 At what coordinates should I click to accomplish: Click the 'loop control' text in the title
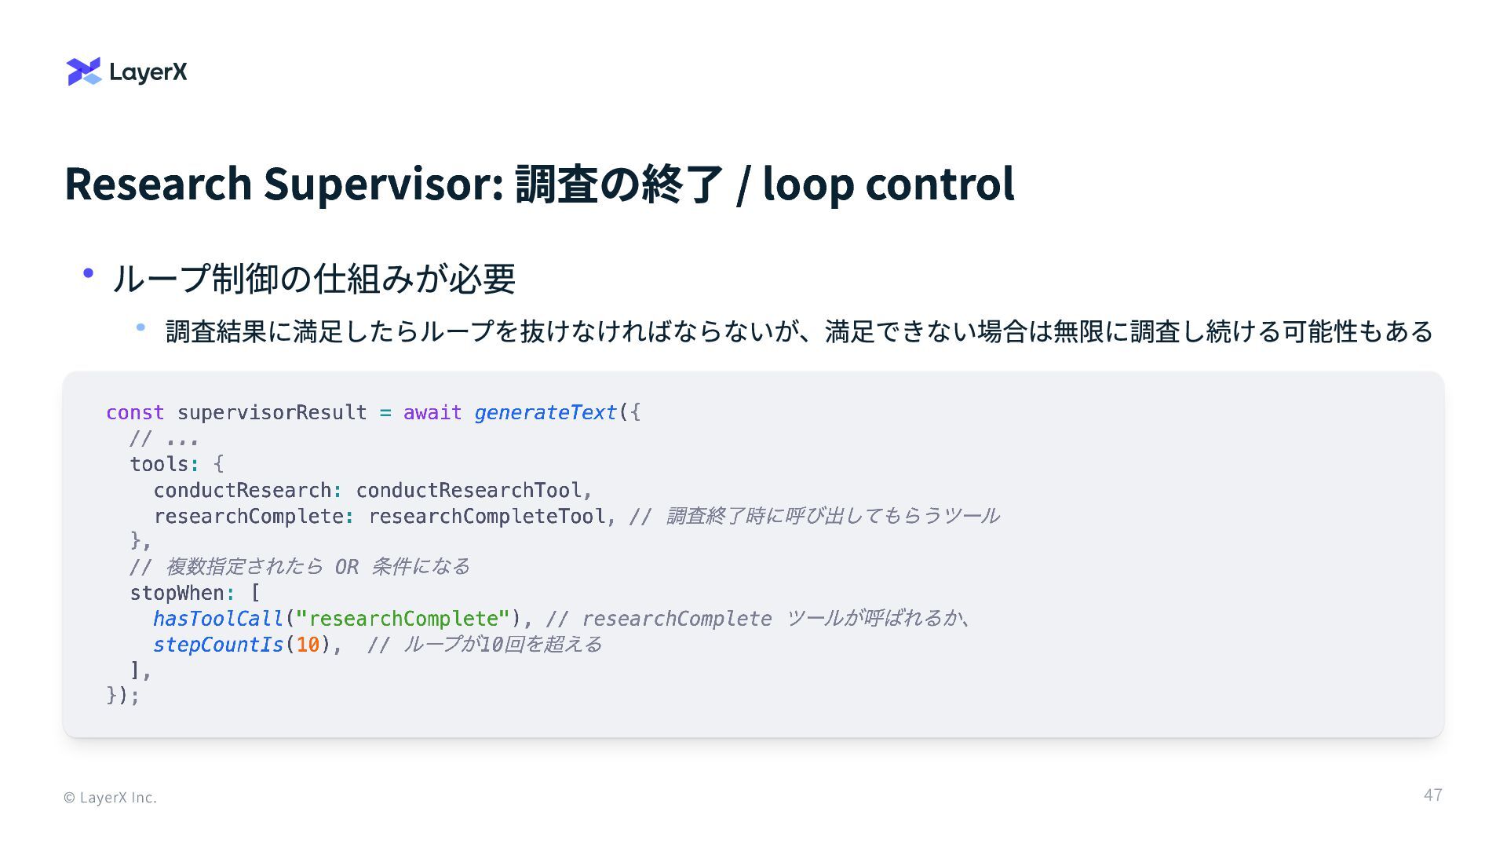pyautogui.click(x=888, y=184)
